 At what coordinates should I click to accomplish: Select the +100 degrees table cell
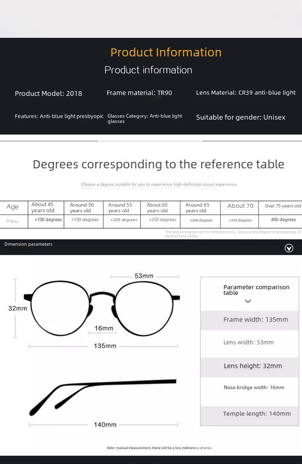pos(48,220)
